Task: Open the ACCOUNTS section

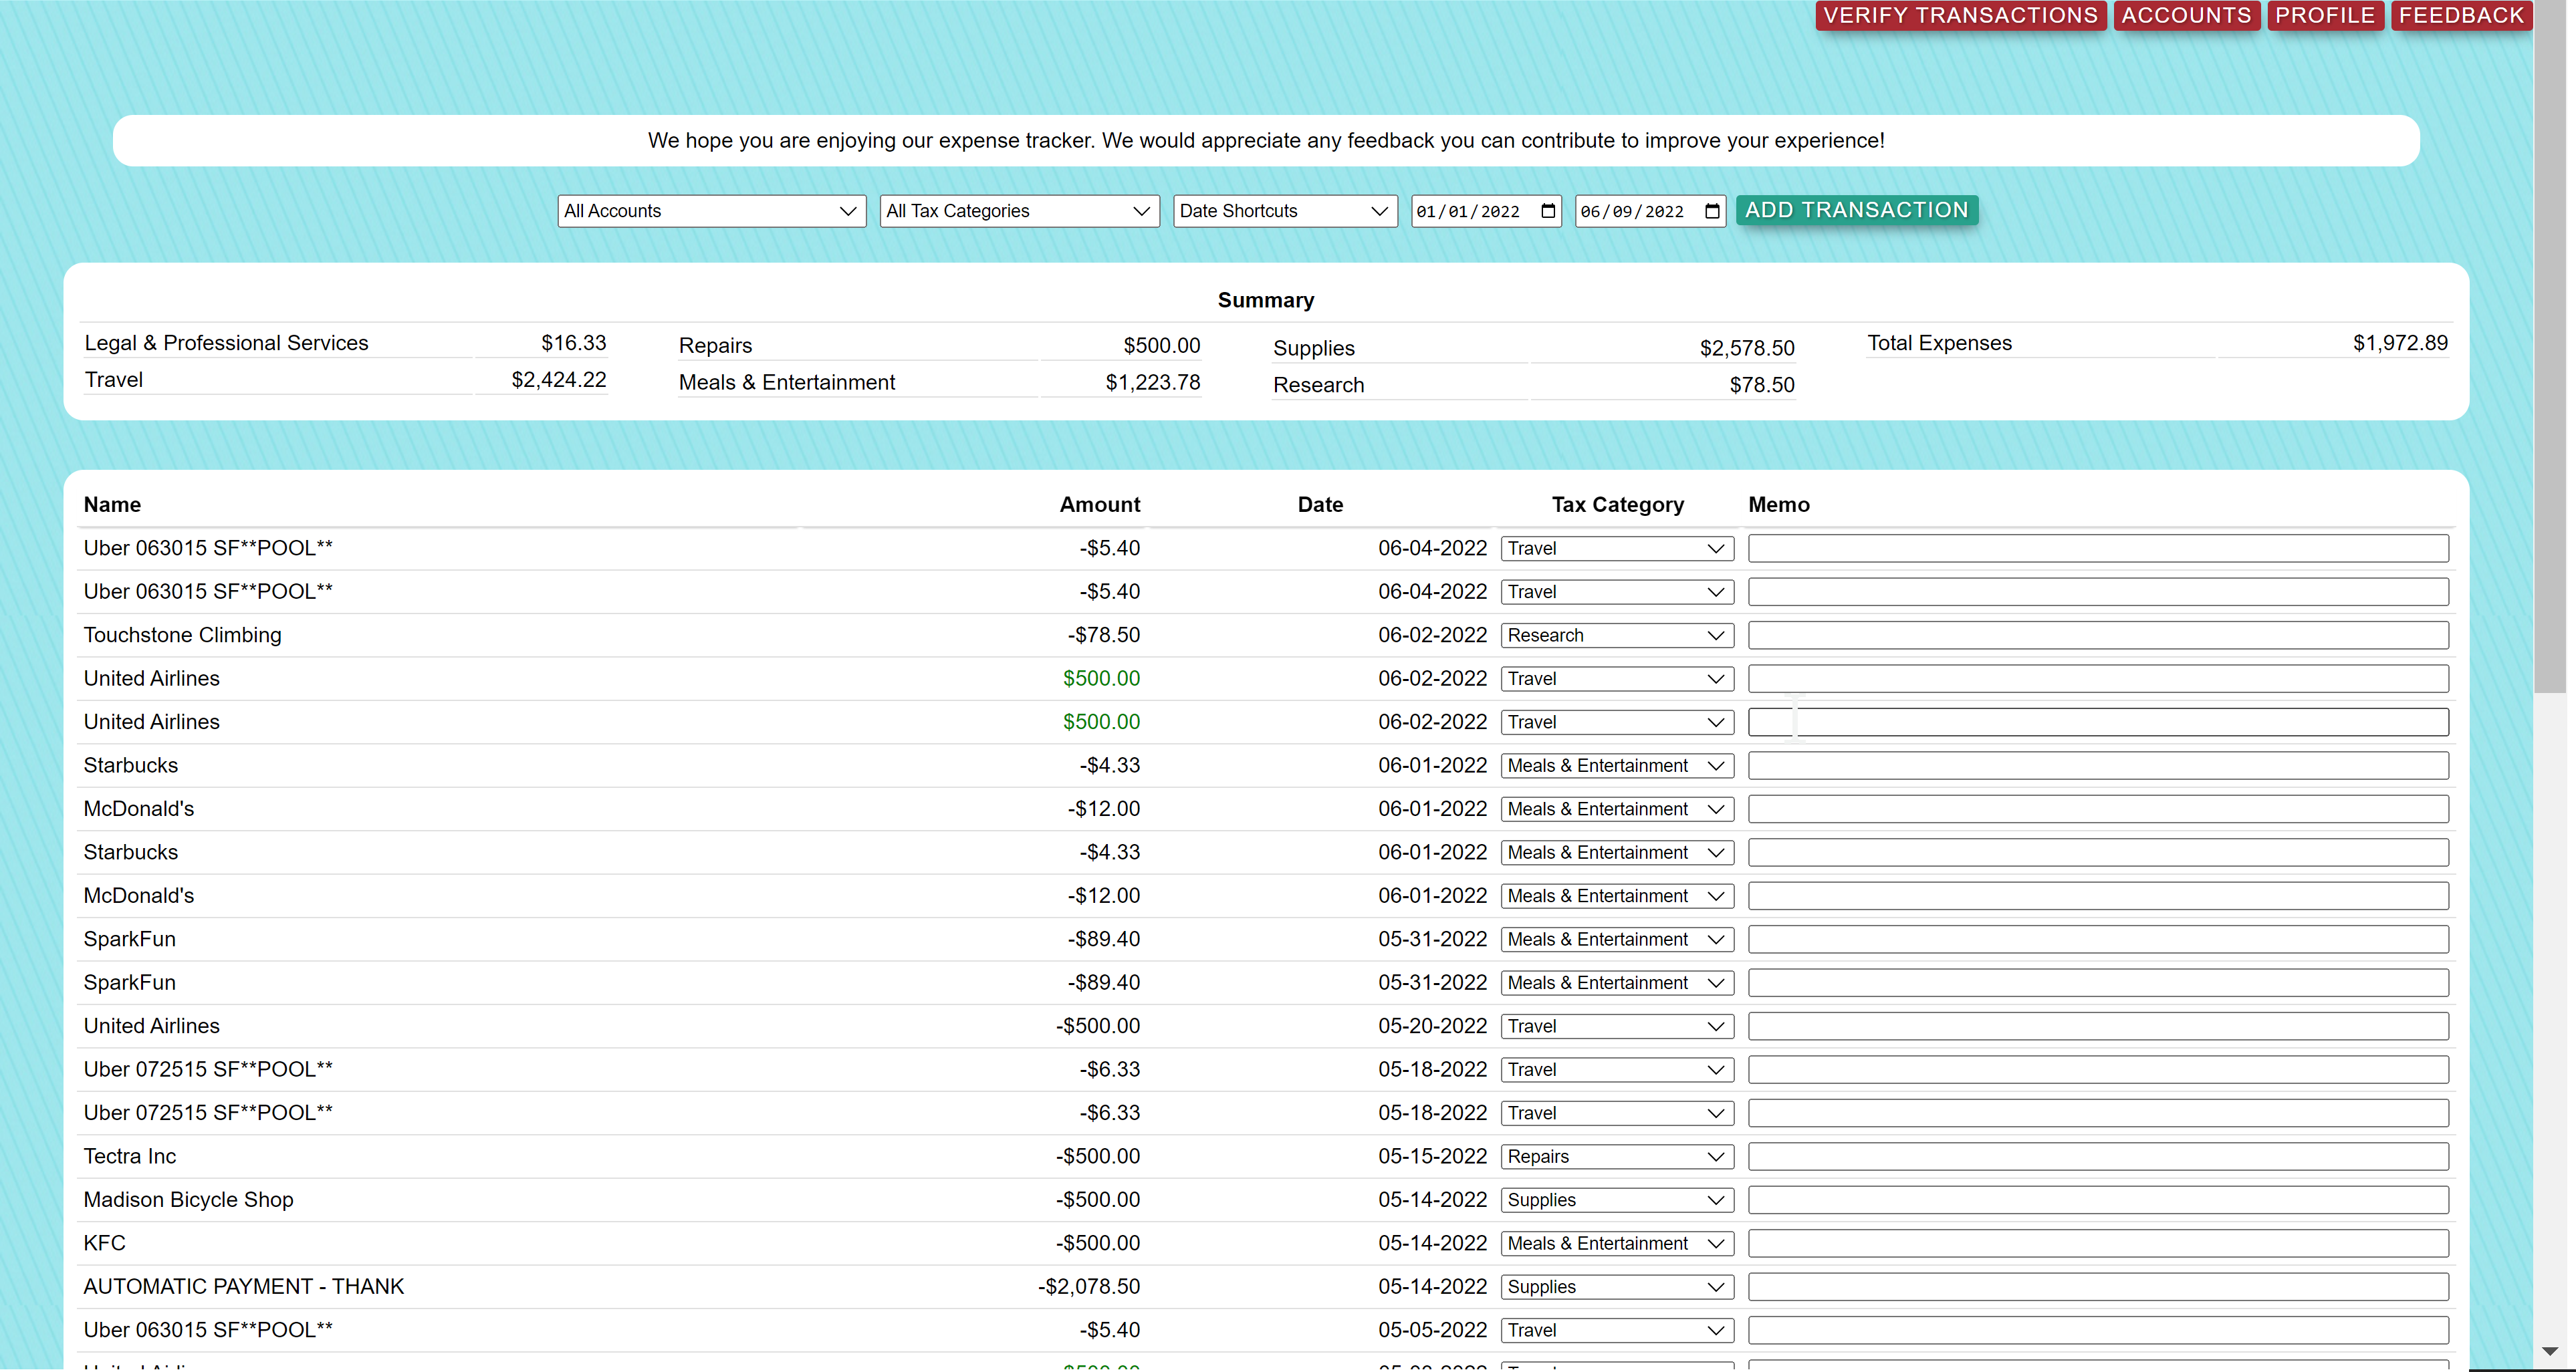Action: pos(2186,15)
